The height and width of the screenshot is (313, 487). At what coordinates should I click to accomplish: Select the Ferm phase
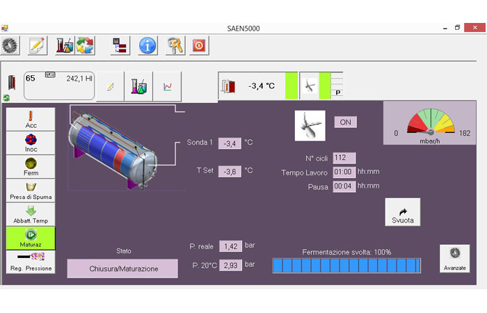tap(31, 167)
